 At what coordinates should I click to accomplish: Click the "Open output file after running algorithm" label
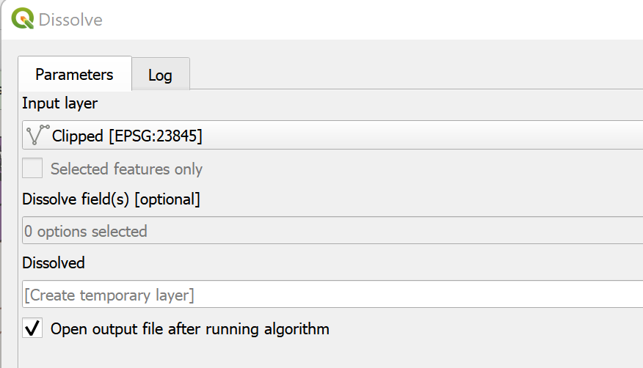(189, 328)
